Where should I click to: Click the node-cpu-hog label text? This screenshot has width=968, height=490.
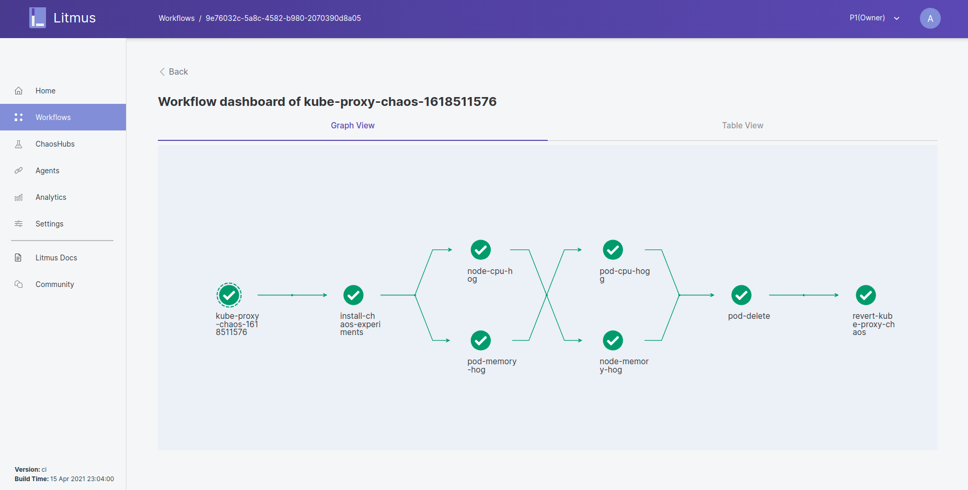tap(490, 275)
